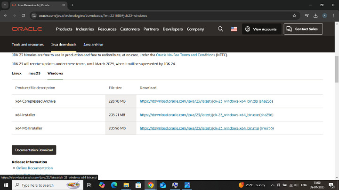Click the browser address bar URL
Screen dimensions: 339x190
[93, 15]
